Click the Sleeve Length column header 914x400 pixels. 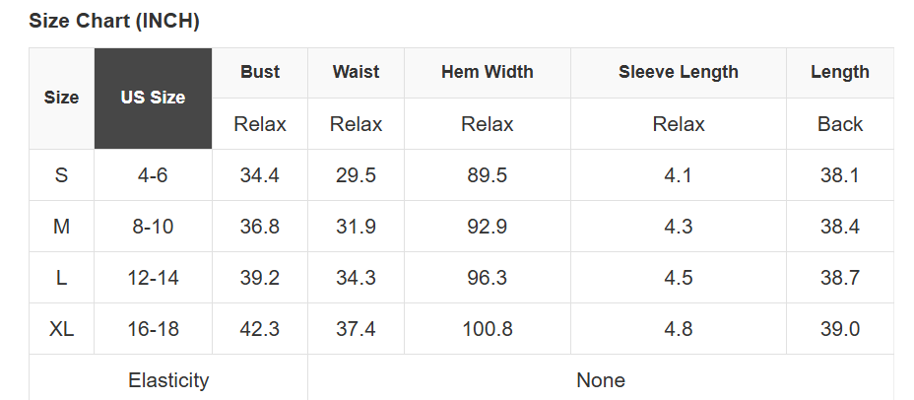click(678, 72)
